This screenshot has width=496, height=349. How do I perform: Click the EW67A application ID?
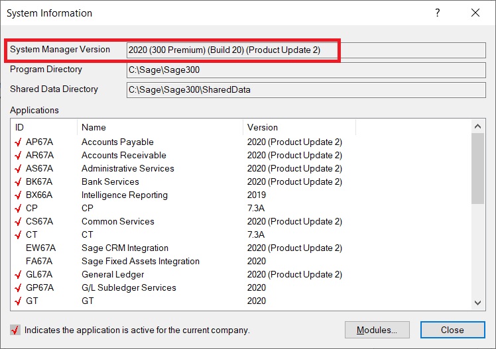click(x=41, y=248)
